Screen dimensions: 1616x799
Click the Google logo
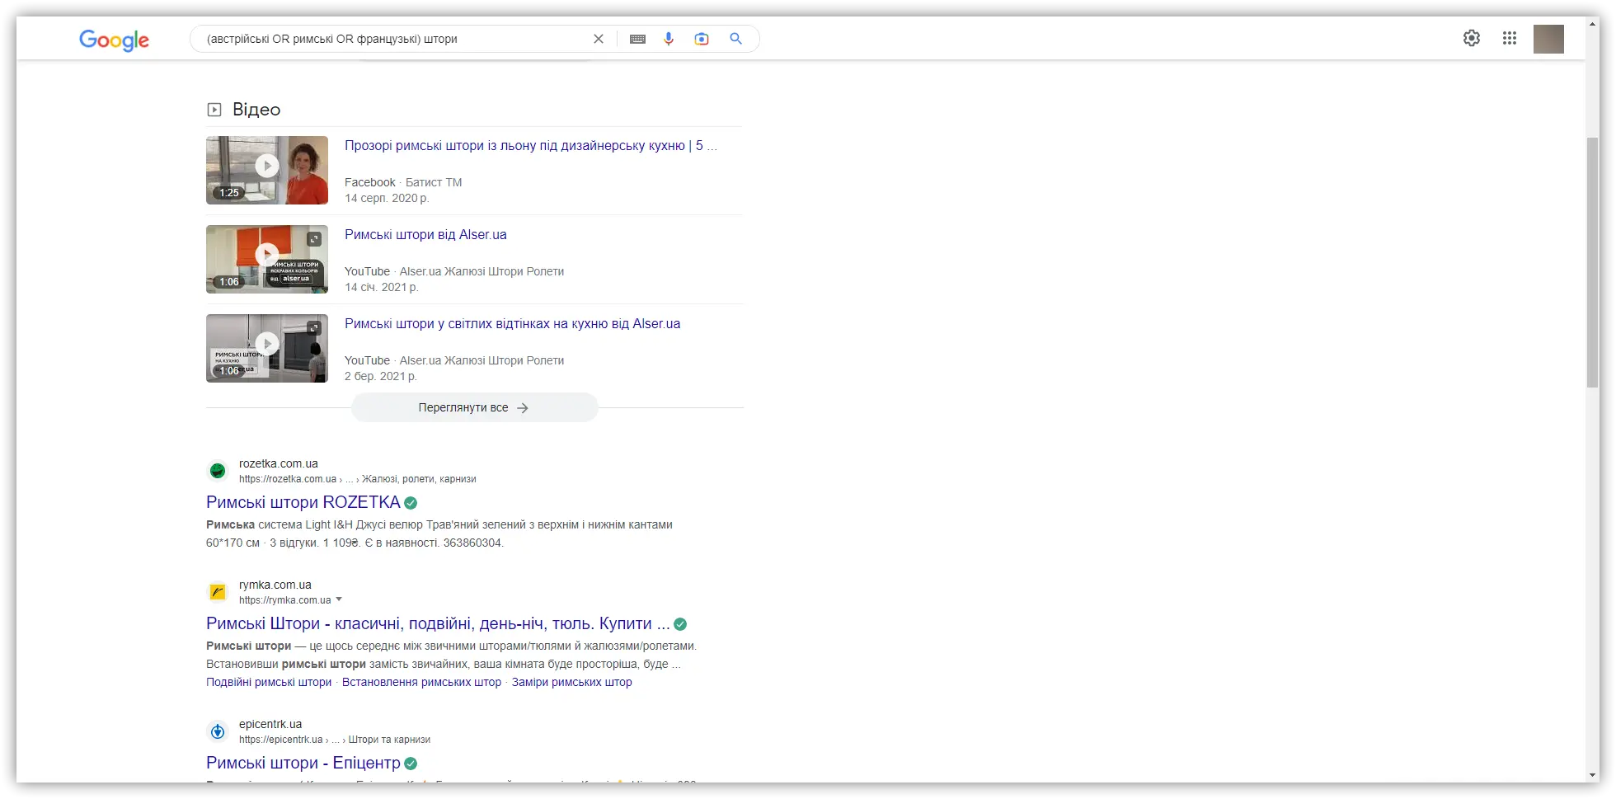114,40
